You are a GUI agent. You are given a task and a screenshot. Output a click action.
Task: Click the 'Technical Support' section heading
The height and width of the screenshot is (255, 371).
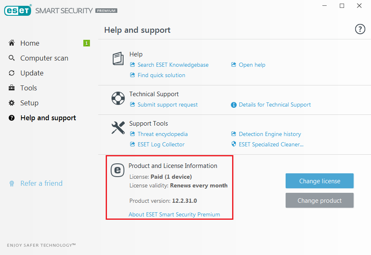154,94
